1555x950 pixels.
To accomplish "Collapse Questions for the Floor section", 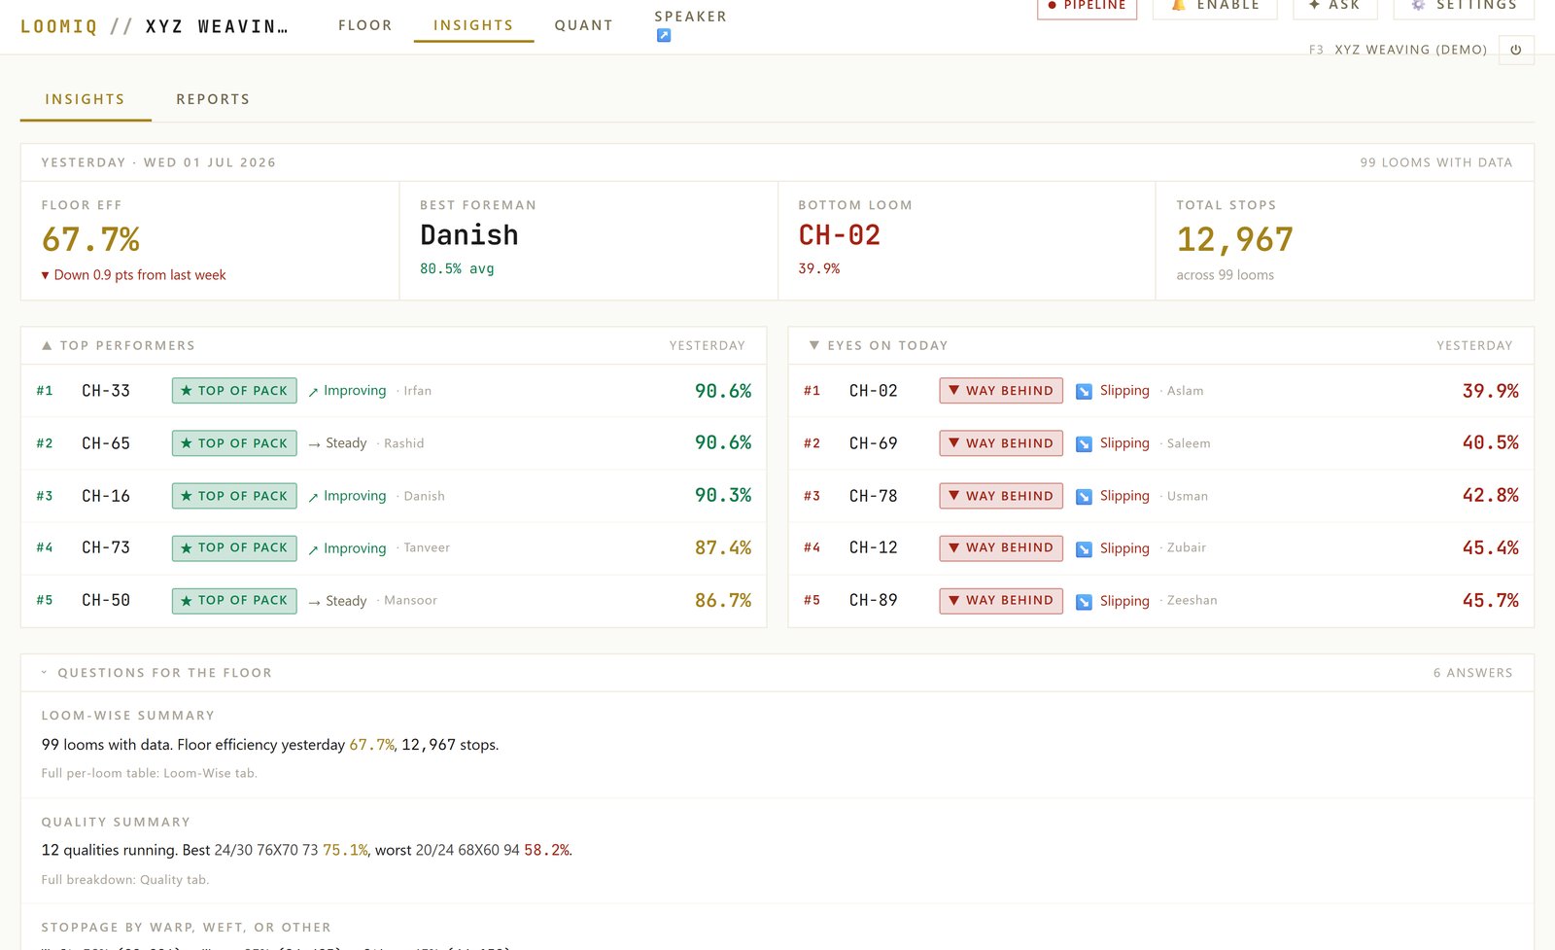I will (44, 673).
